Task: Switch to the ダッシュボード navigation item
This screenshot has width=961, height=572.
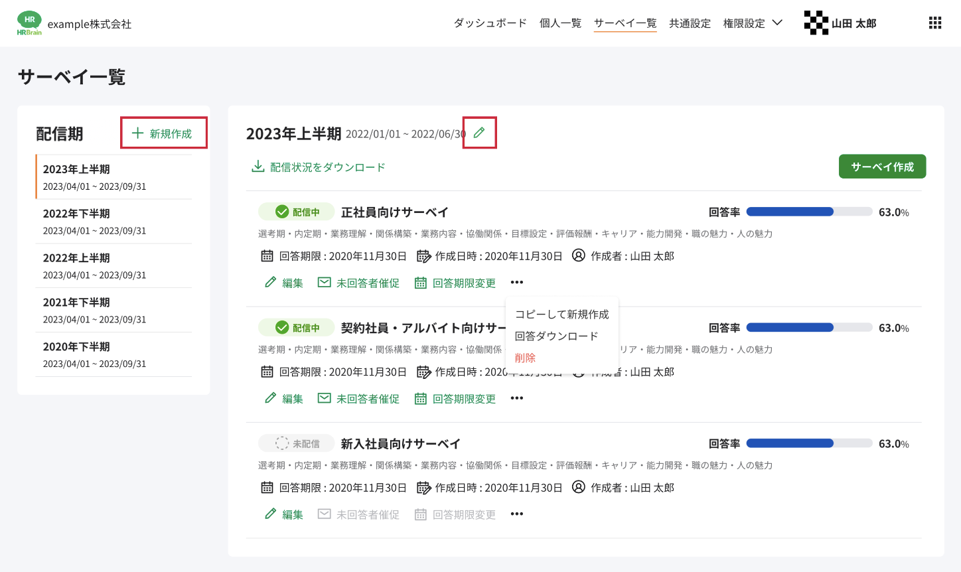Action: [490, 23]
